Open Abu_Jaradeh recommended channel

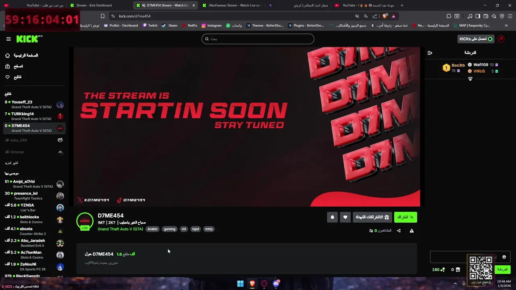click(34, 243)
